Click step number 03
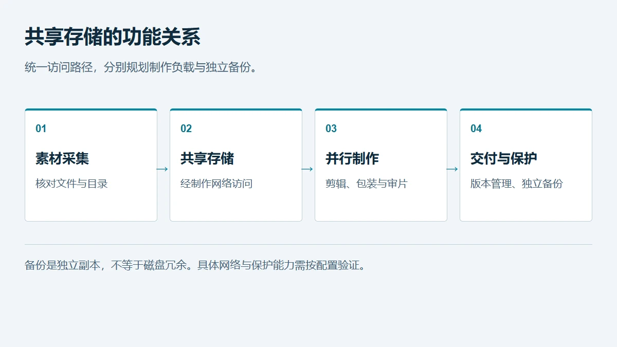Viewport: 617px width, 347px height. [331, 129]
